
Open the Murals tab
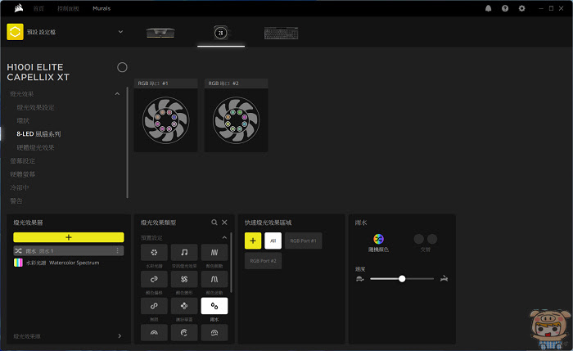[102, 8]
